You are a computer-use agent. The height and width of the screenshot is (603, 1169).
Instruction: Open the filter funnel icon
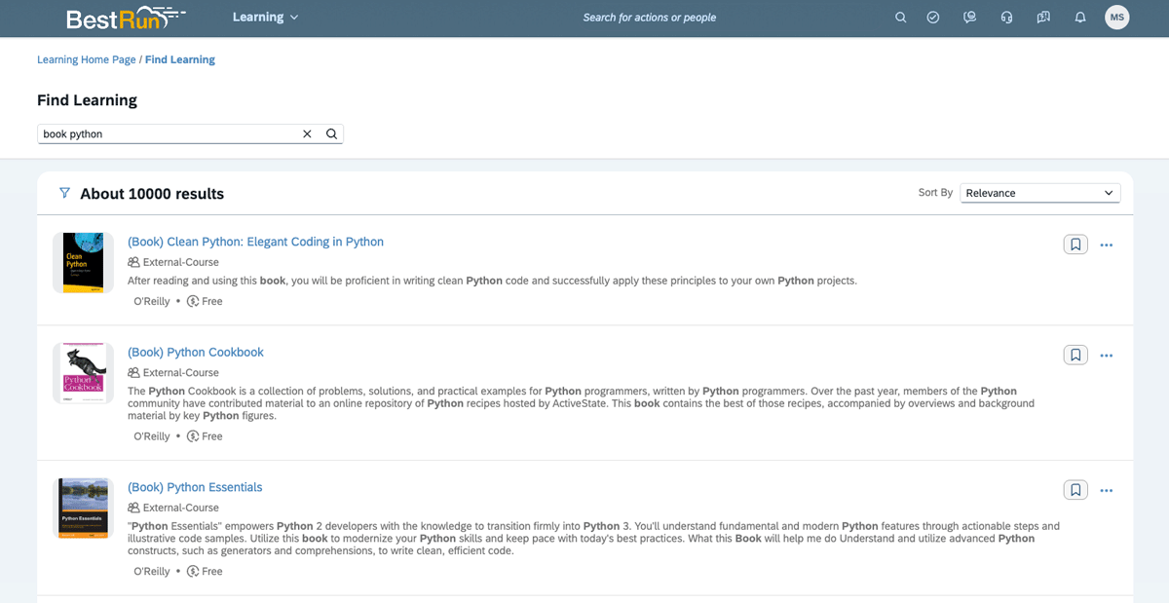[64, 193]
